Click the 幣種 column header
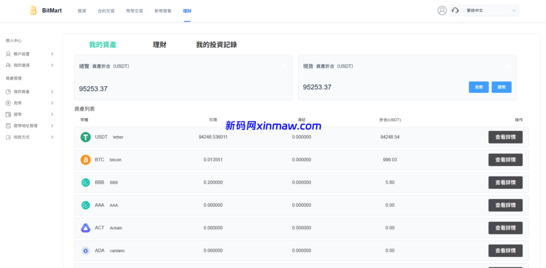 click(x=84, y=120)
